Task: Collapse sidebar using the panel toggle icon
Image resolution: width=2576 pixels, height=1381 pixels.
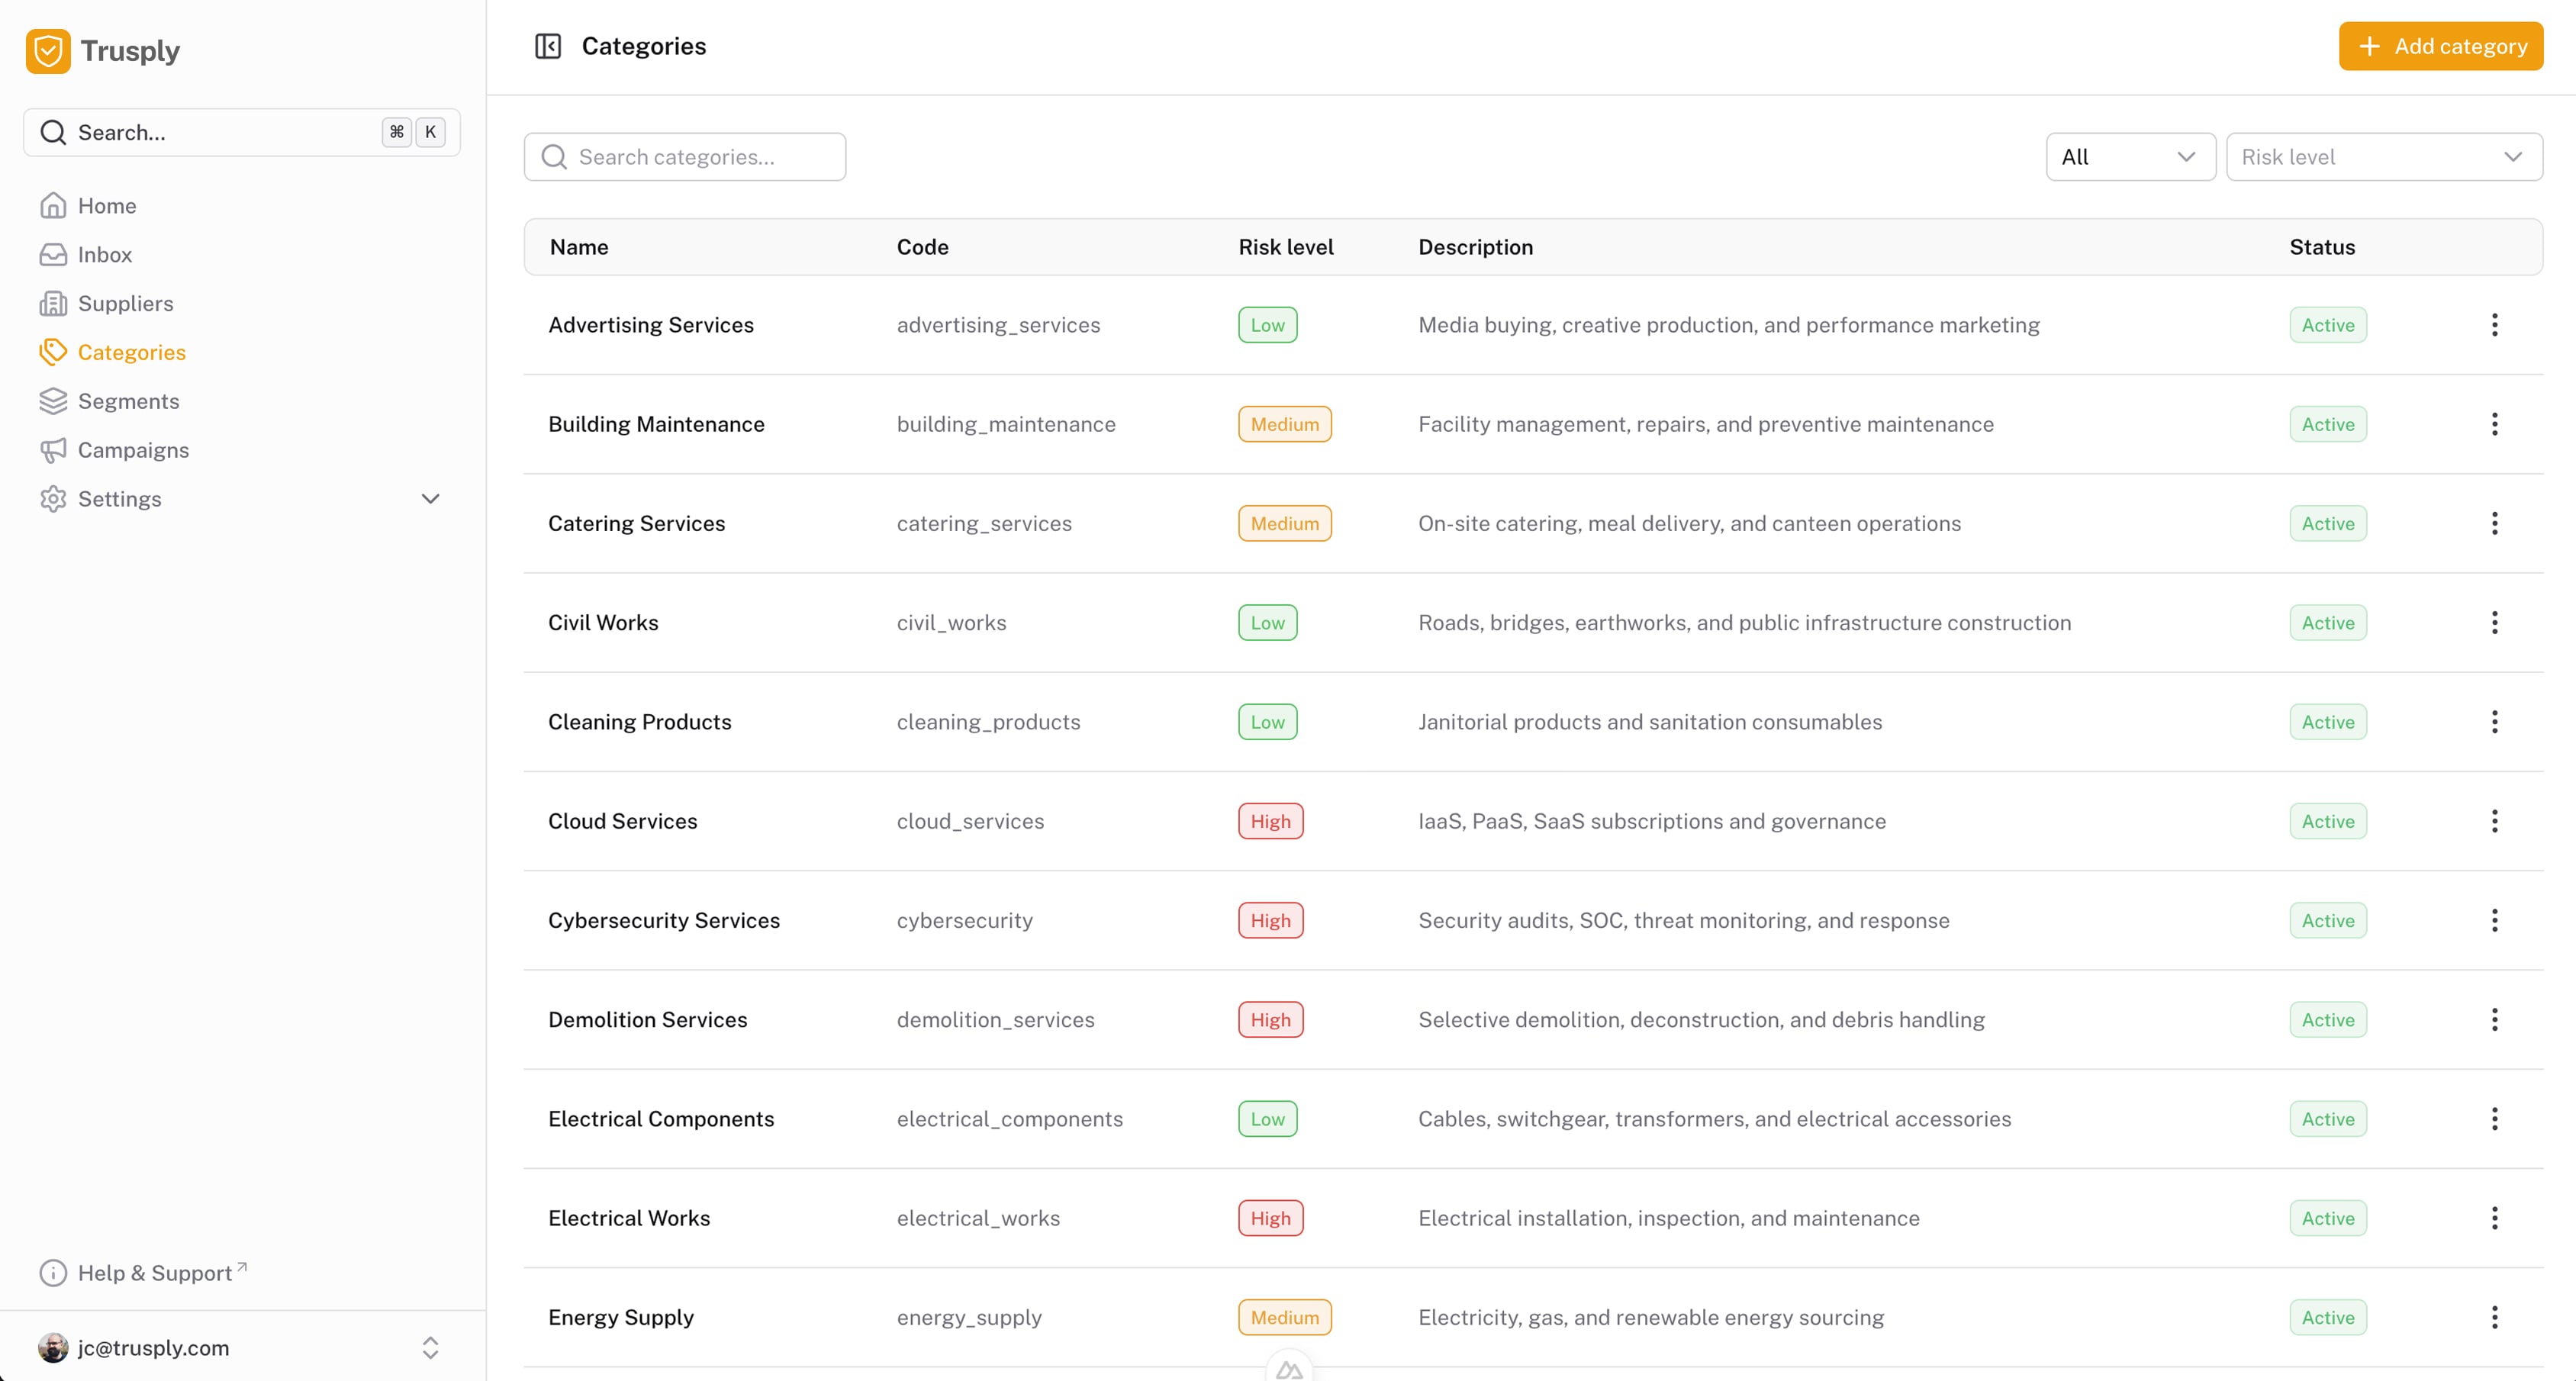Action: (x=548, y=46)
